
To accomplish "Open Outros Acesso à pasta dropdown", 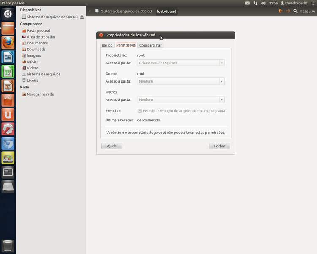I will coord(181,99).
